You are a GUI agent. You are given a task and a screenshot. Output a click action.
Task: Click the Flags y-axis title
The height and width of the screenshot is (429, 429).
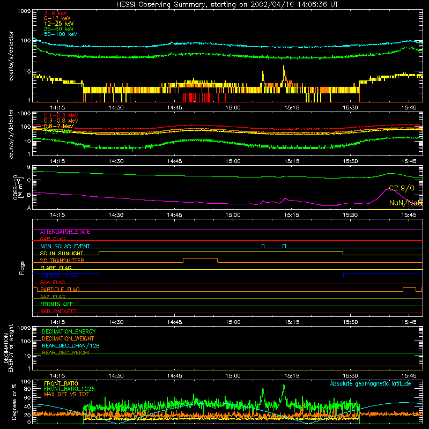22,268
